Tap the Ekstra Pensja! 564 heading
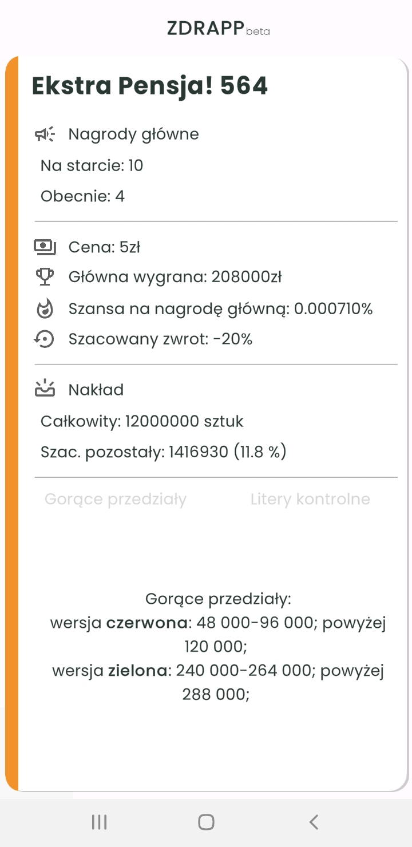The width and height of the screenshot is (412, 847). [x=150, y=86]
